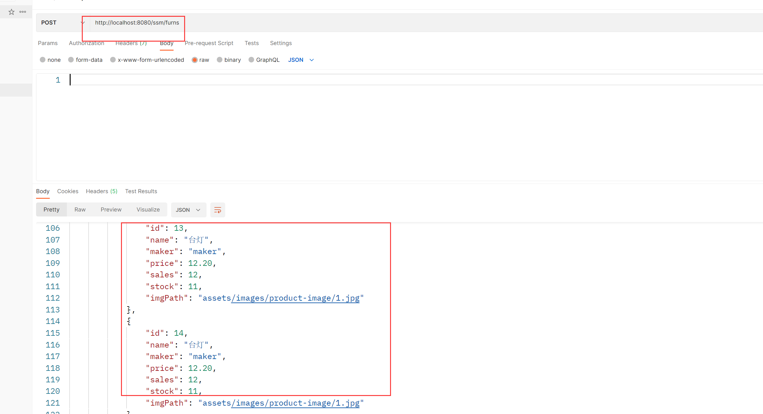Select the 'form-data' radio button

click(x=70, y=60)
